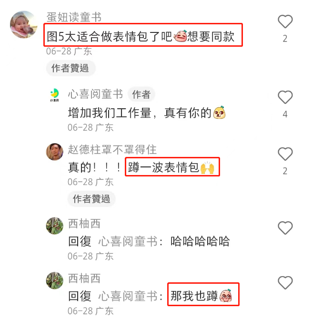Screen dimensions: 312x320
Task: Open 西柚西's avatar on the 那我也蹲 reply
Action: pos(55,280)
